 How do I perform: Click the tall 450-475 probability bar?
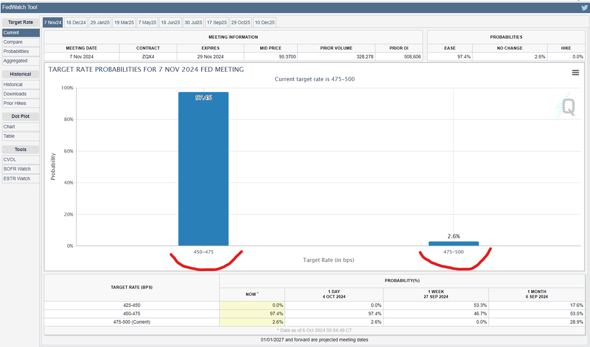[204, 169]
